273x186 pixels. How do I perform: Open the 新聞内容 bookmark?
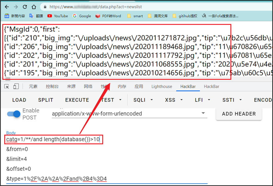point(15,16)
